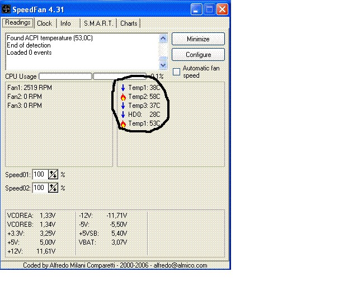
Task: Click the '-5V: -5,50V' voltage reading
Action: (103, 225)
